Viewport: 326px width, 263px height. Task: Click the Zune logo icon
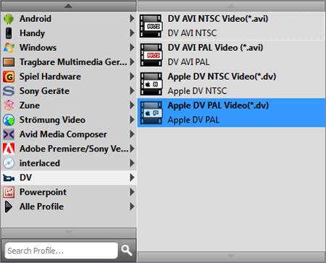point(9,105)
